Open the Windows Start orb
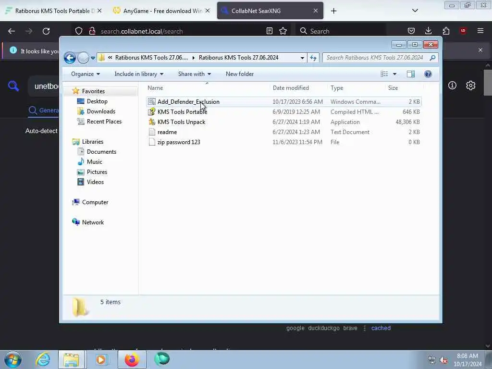This screenshot has height=369, width=492. click(13, 359)
